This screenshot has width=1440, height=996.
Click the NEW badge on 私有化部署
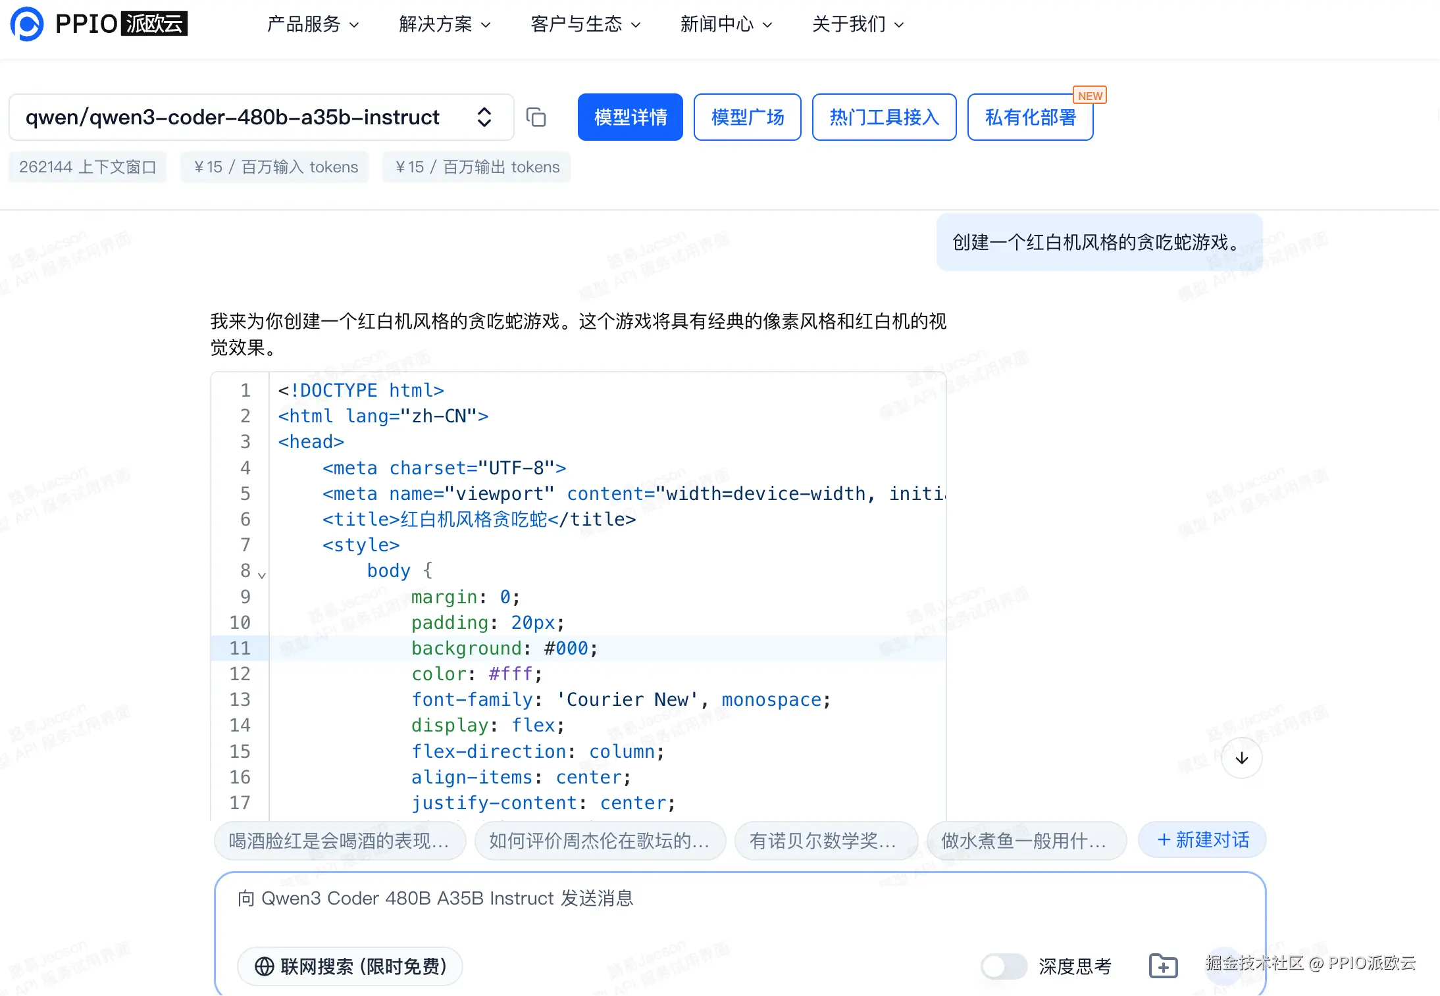tap(1090, 95)
